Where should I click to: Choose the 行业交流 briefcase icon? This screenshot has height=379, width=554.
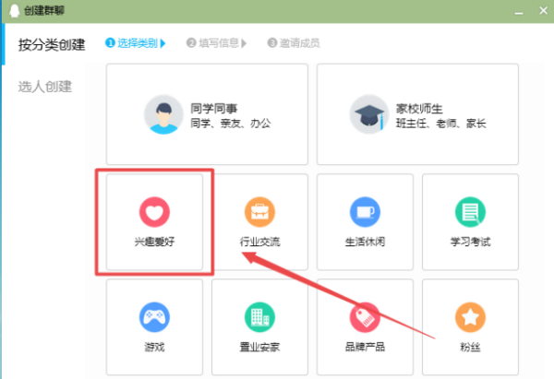pyautogui.click(x=259, y=212)
